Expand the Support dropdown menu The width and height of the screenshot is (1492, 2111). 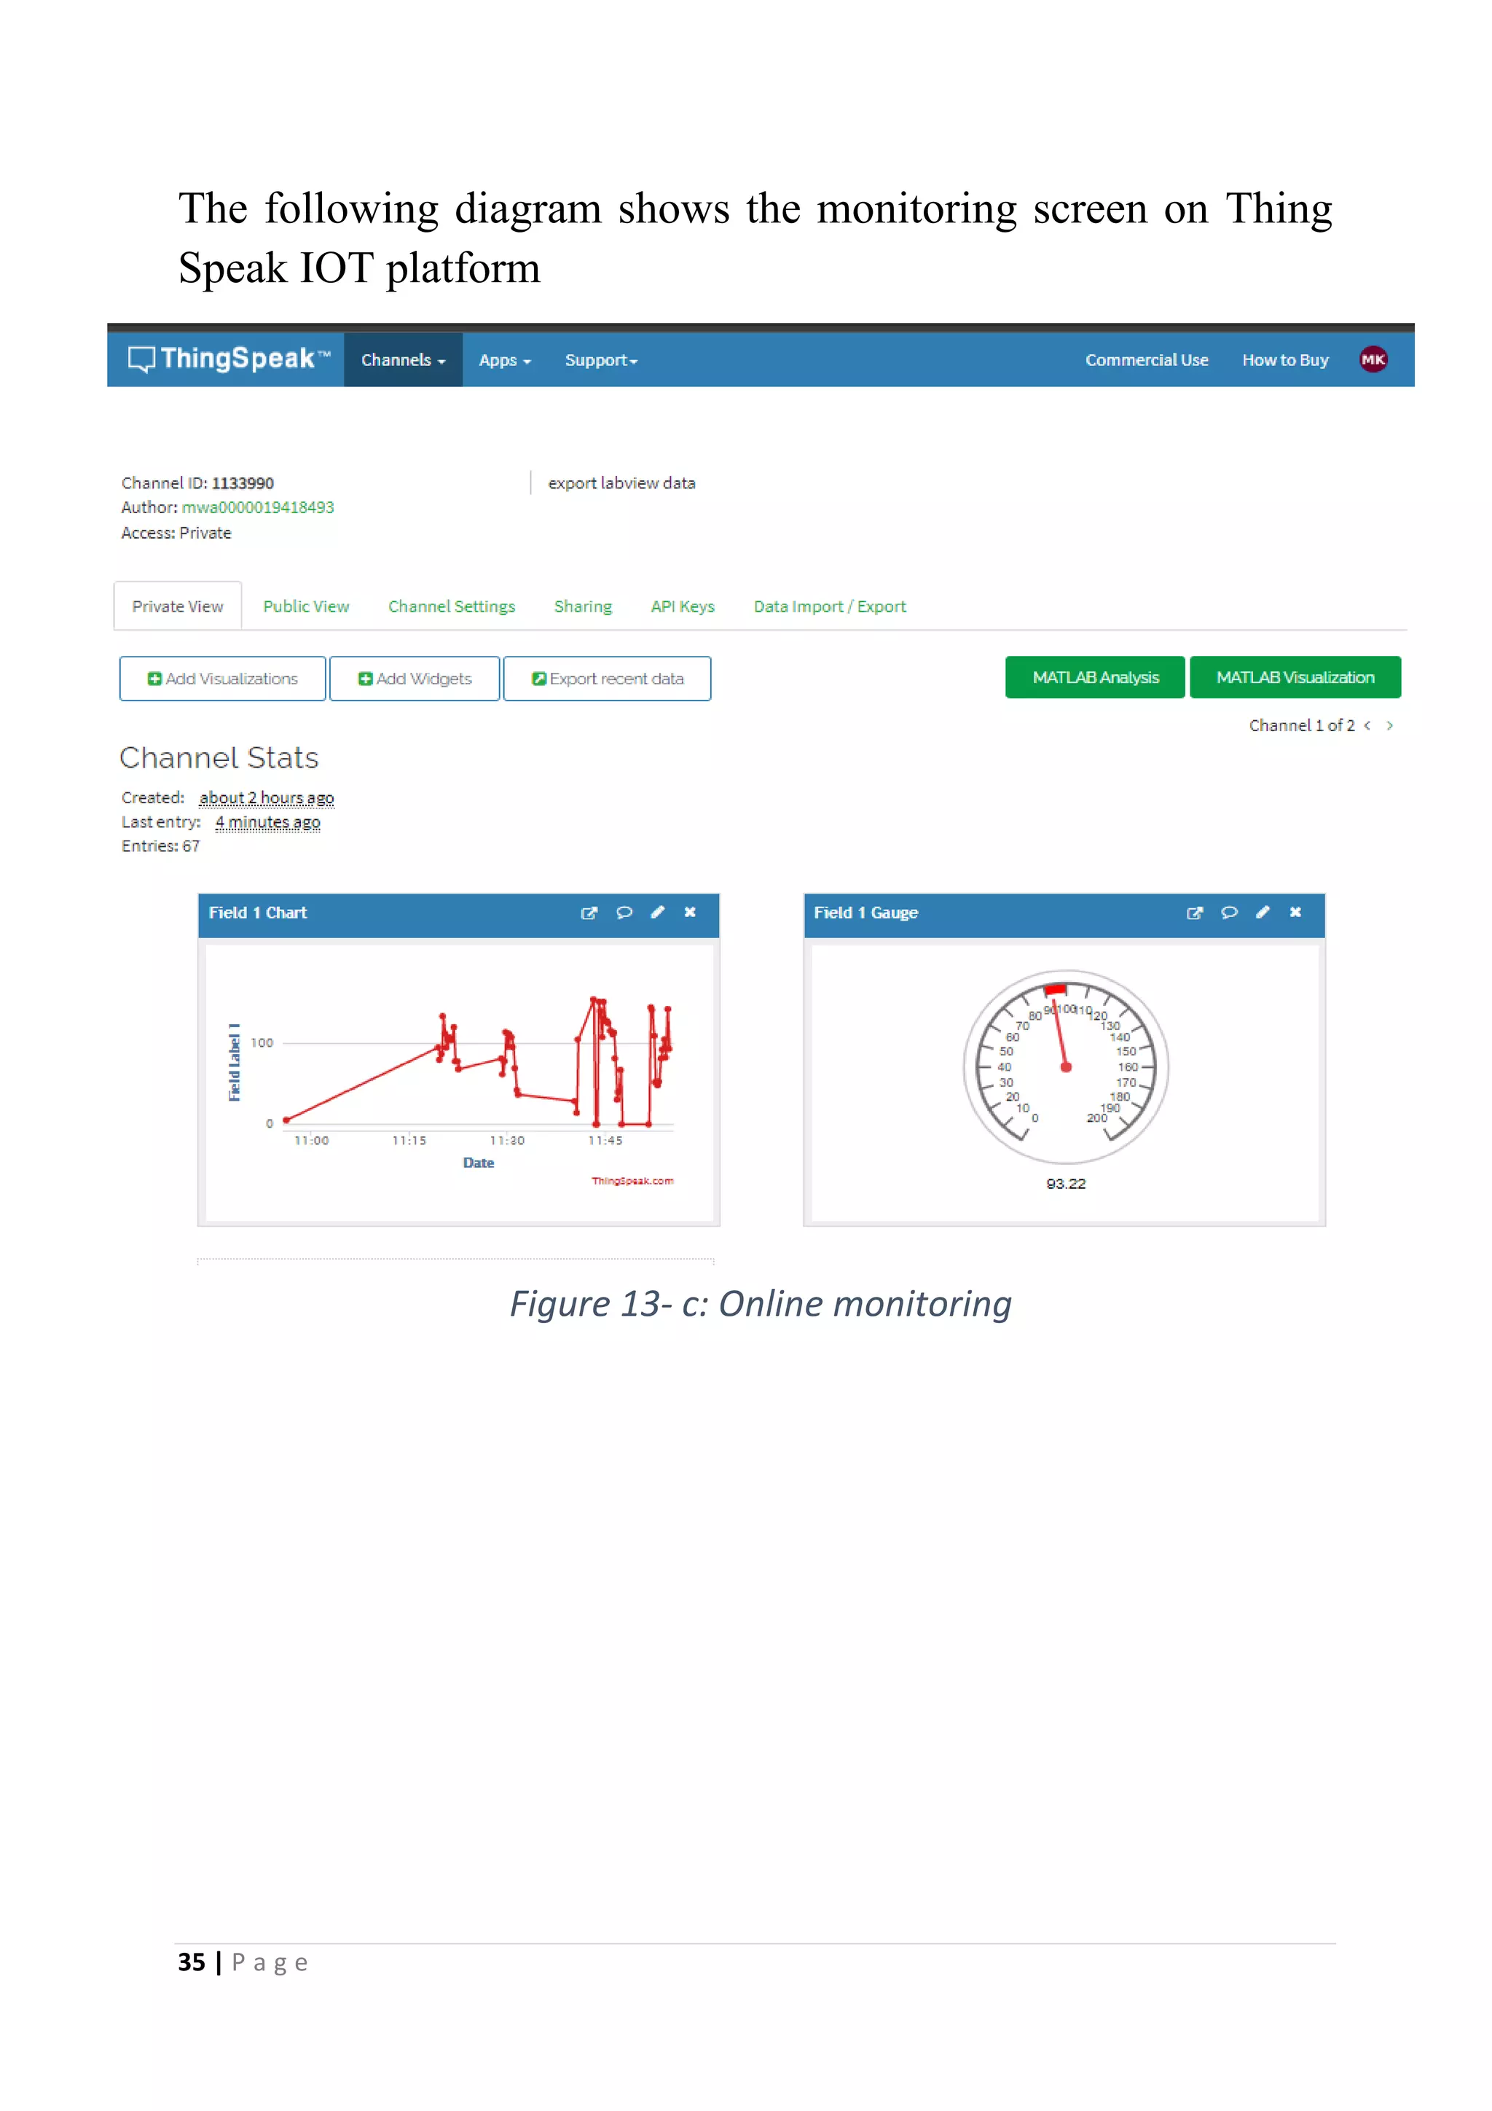pyautogui.click(x=601, y=360)
